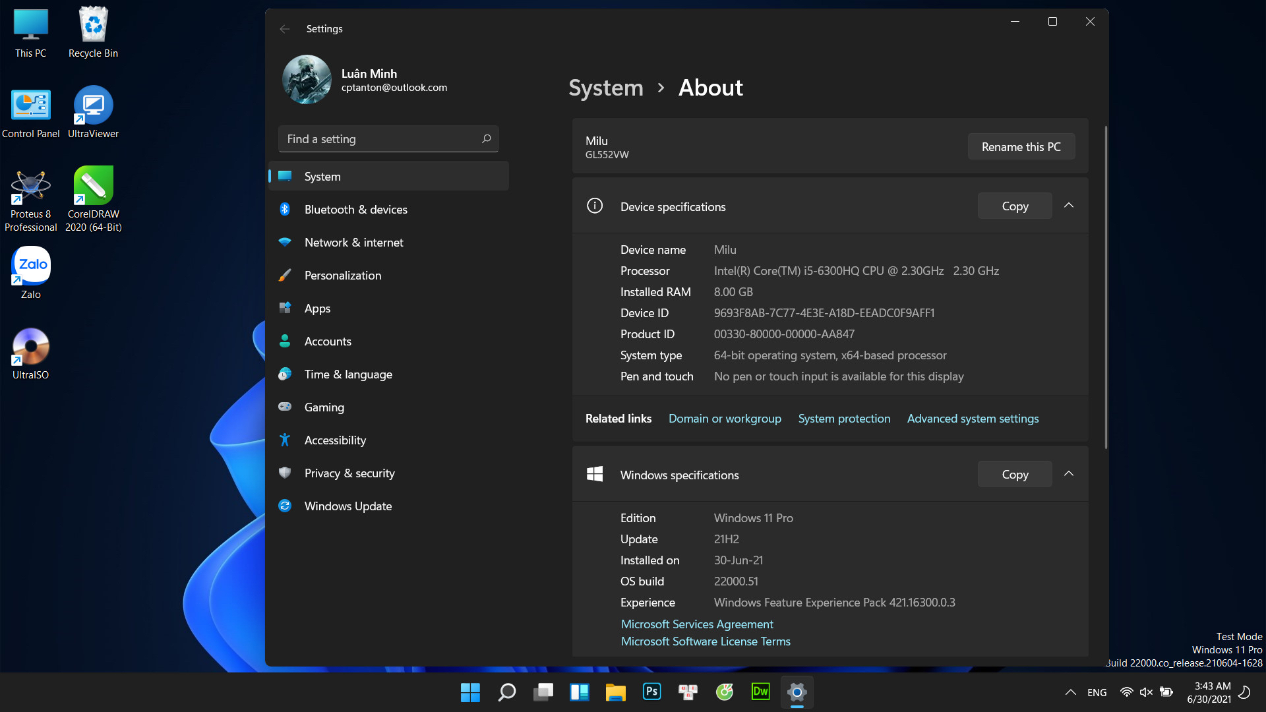
Task: Open Bluetooth & devices settings
Action: pyautogui.click(x=388, y=209)
